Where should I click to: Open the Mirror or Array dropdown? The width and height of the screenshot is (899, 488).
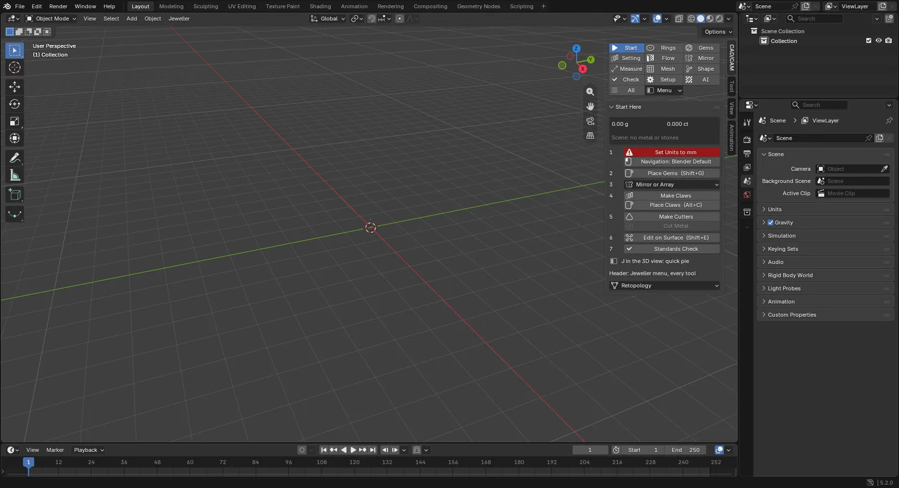[x=672, y=185]
